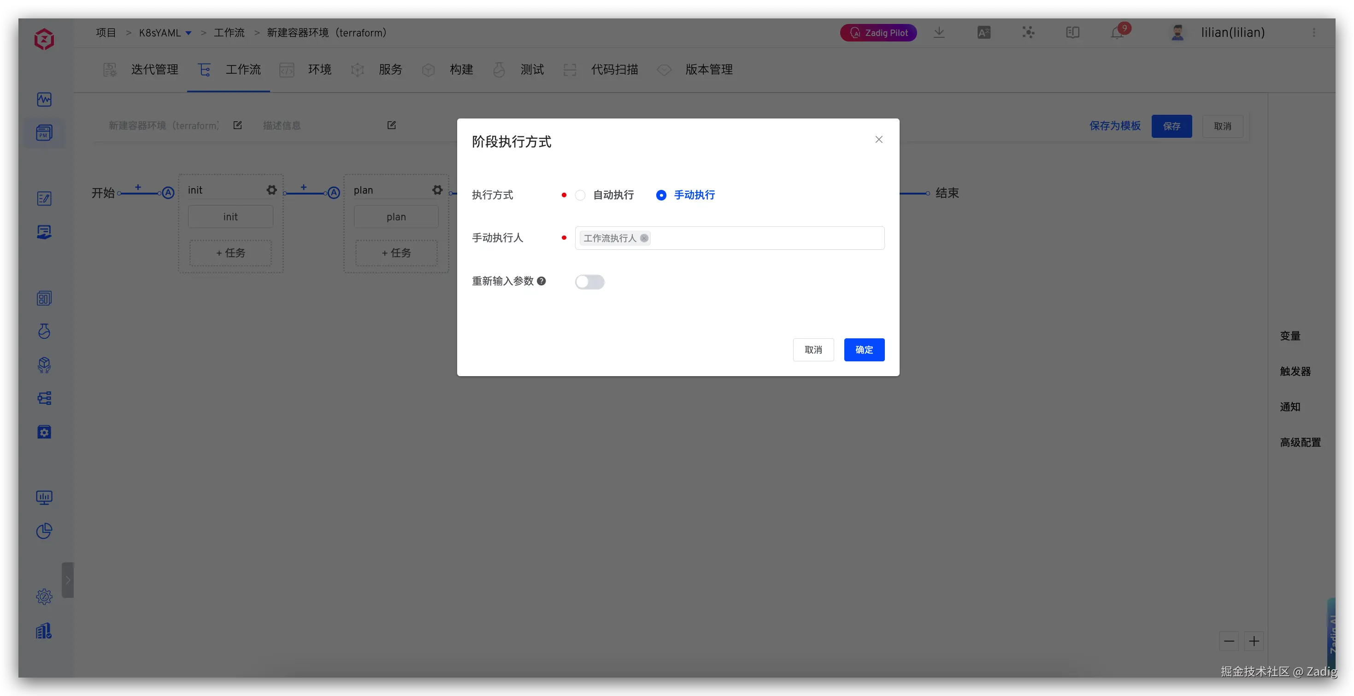This screenshot has width=1354, height=696.
Task: Click the Zadig logo in the sidebar
Action: 44,40
